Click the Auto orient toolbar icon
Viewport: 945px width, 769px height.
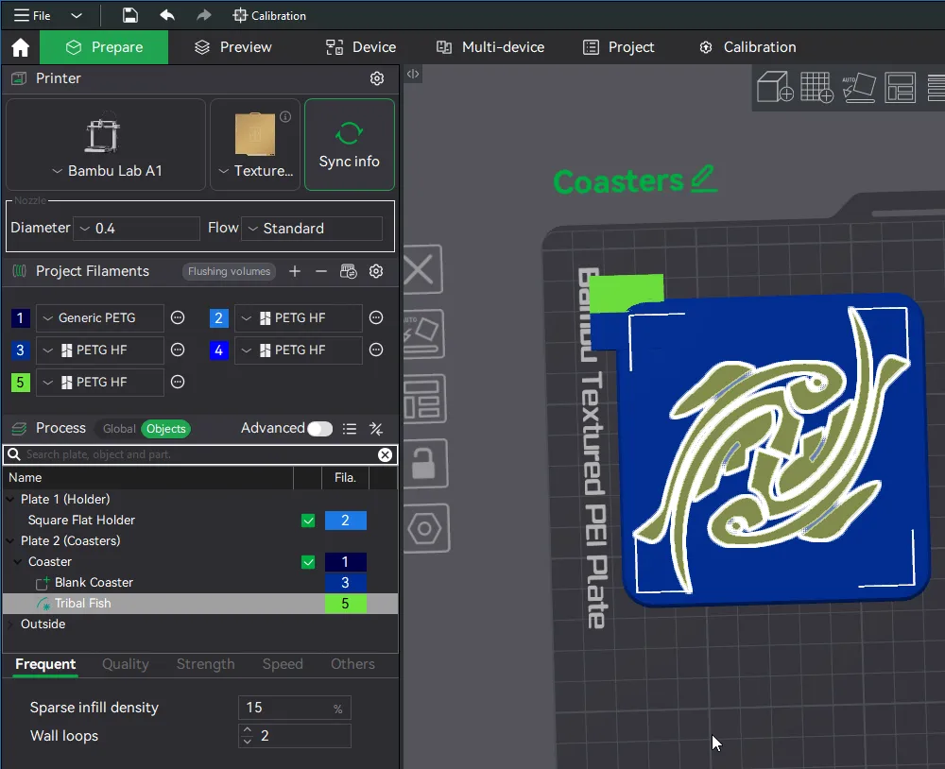[x=859, y=88]
